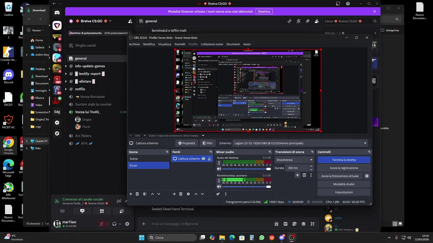The image size is (433, 243).
Task: Move scene down in Scene dock
Action: tap(159, 194)
